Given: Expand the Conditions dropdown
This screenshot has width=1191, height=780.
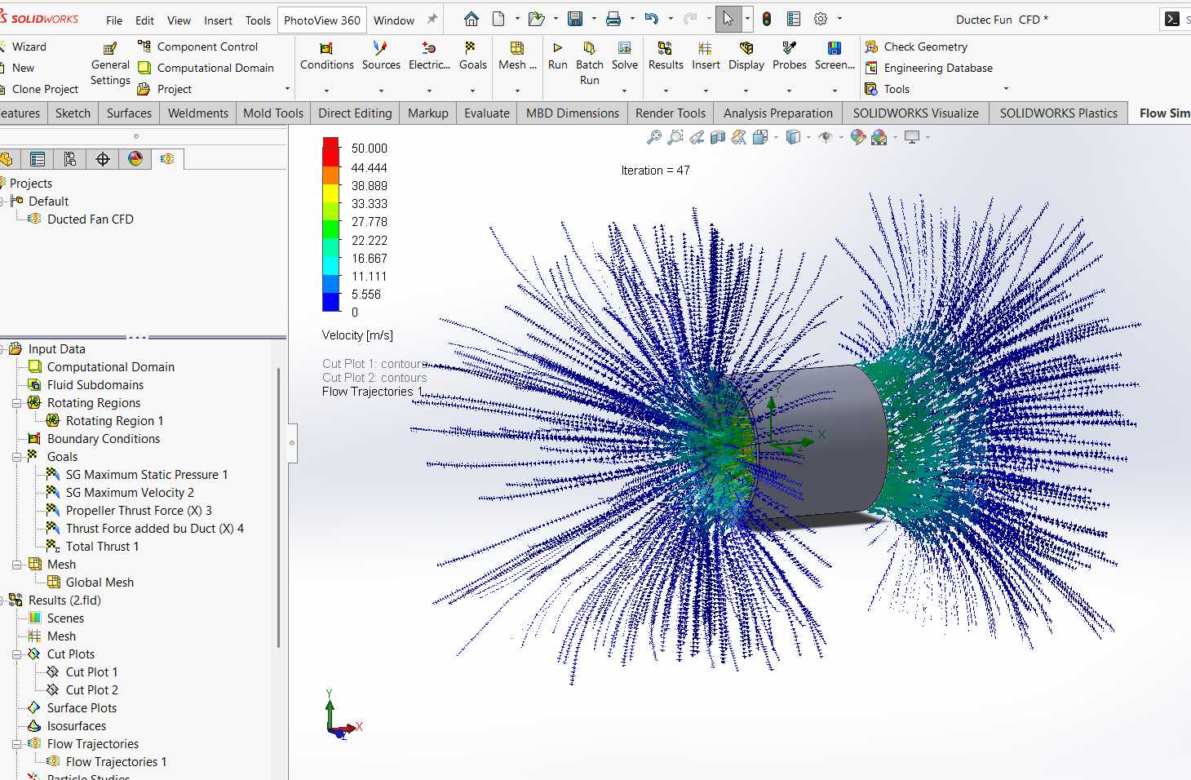Looking at the screenshot, I should coord(326,90).
